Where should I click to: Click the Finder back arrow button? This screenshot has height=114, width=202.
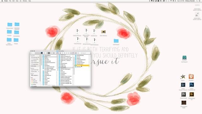pyautogui.click(x=32, y=53)
